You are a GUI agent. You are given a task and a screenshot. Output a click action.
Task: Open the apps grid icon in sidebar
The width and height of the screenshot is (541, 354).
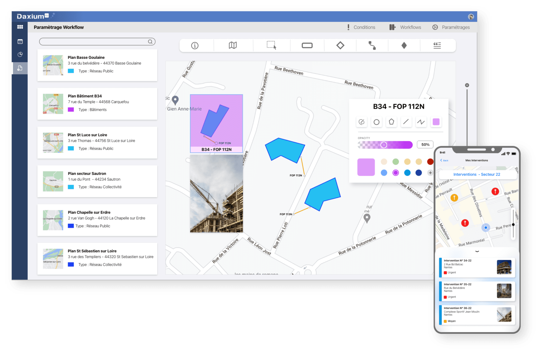click(20, 27)
